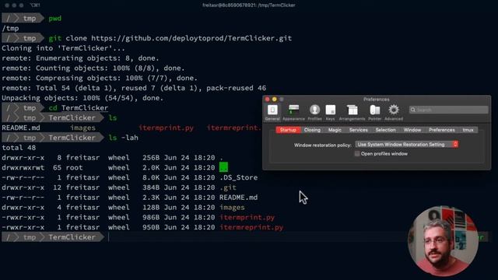Minimize the Preferences window

point(275,100)
